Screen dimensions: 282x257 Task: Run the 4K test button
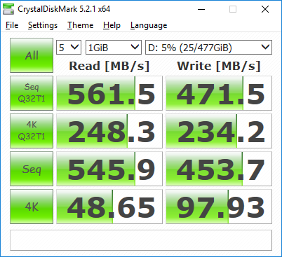[32, 207]
